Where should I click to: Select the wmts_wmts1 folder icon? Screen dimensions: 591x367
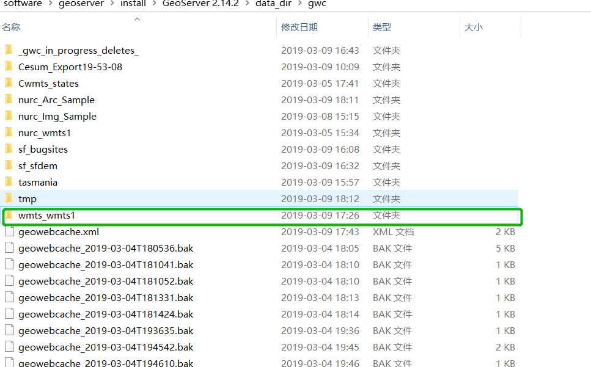pos(9,216)
